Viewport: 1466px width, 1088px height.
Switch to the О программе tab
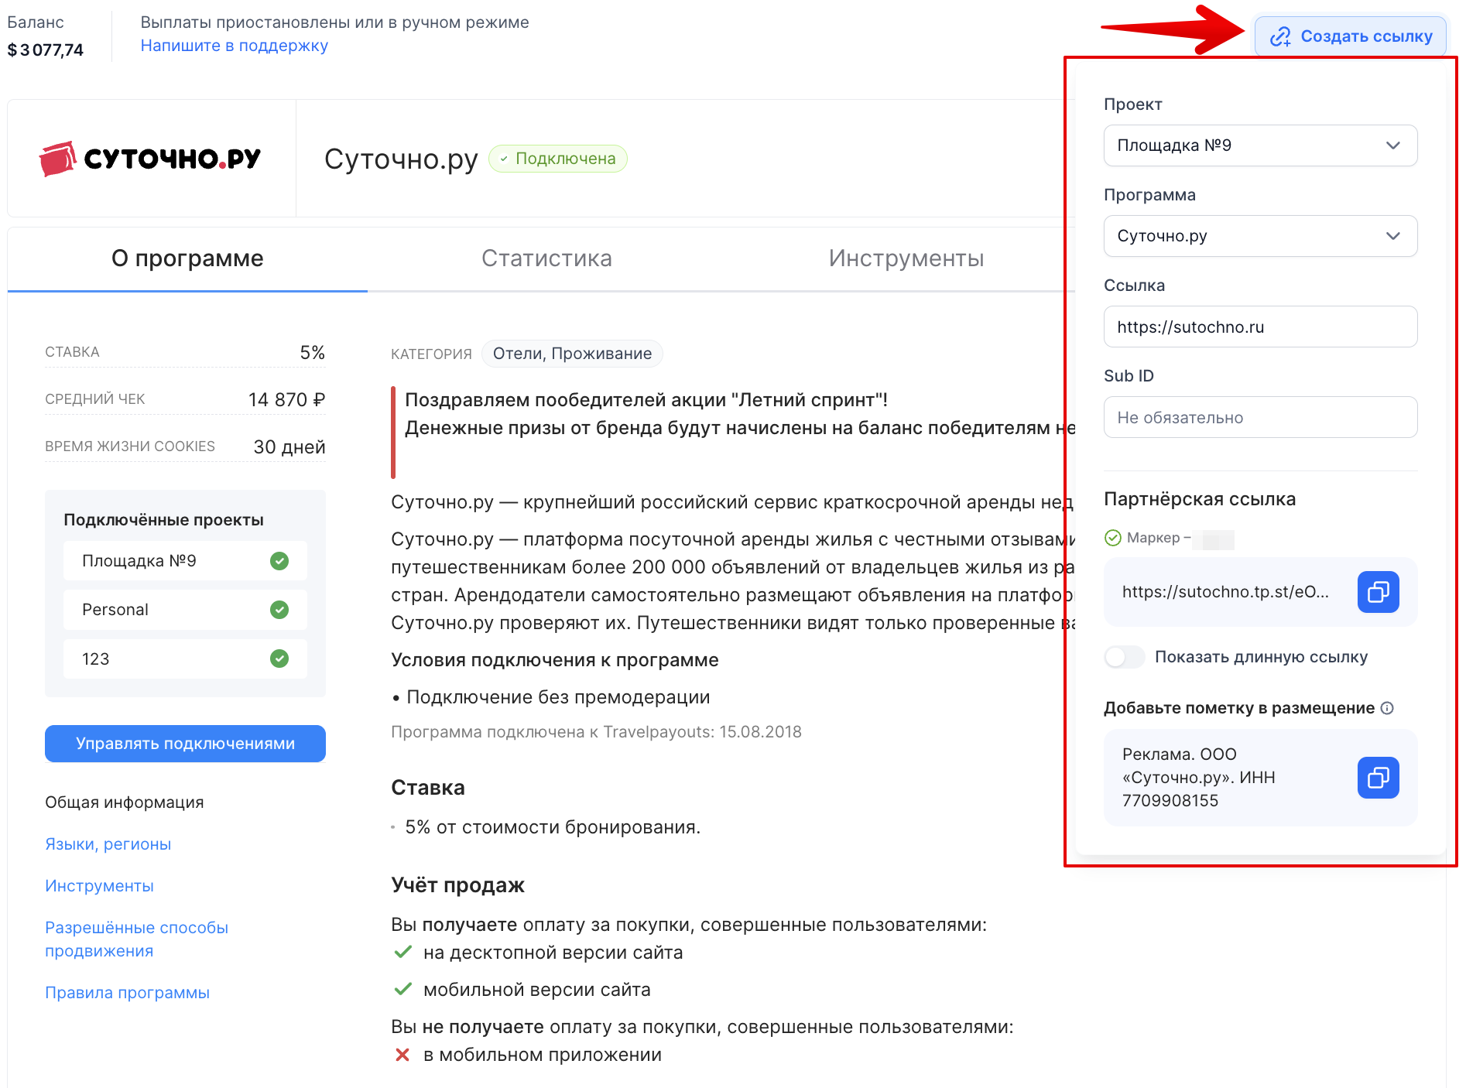(187, 258)
